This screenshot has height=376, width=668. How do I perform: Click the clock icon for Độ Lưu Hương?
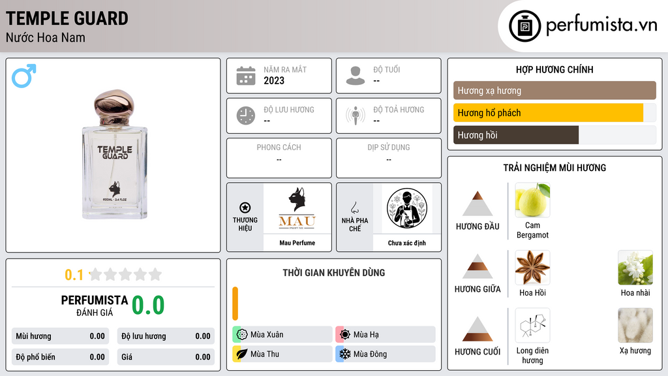pyautogui.click(x=246, y=116)
